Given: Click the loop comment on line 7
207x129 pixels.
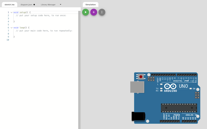Looking at the screenshot, I should point(44,31).
